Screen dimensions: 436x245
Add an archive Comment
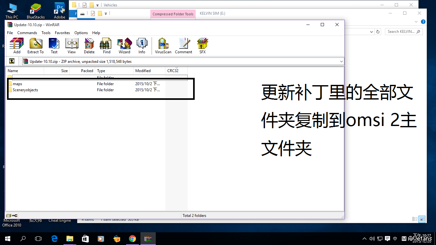click(x=184, y=46)
